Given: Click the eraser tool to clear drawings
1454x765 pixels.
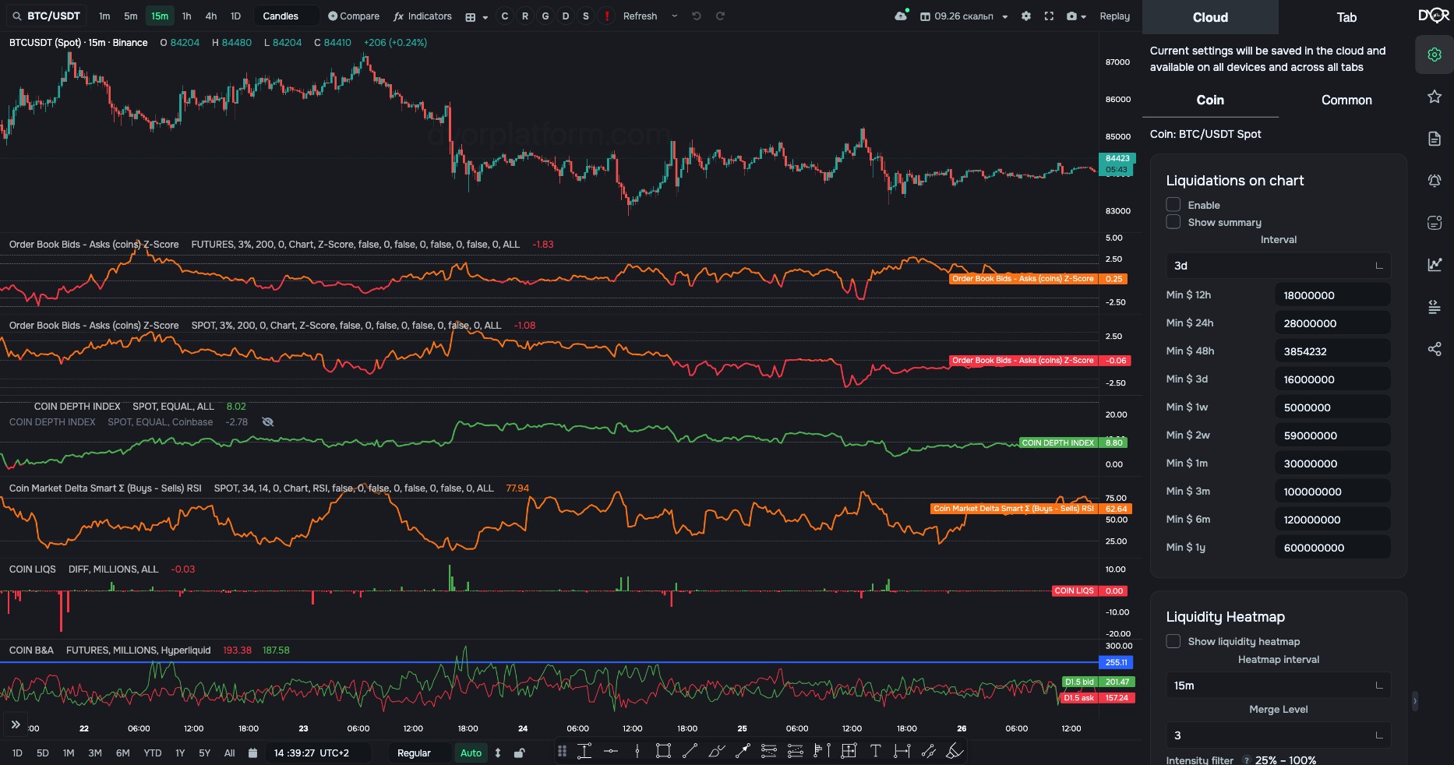Looking at the screenshot, I should pyautogui.click(x=955, y=751).
